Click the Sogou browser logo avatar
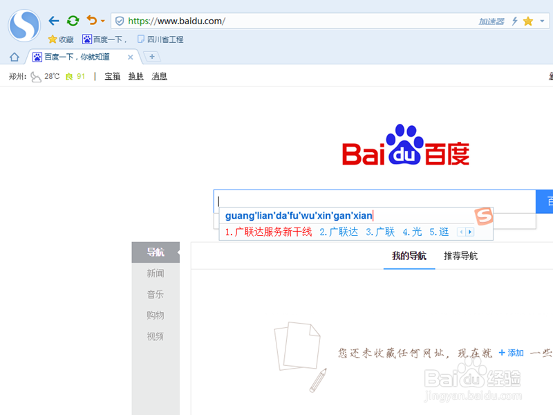This screenshot has height=415, width=553. click(x=24, y=26)
